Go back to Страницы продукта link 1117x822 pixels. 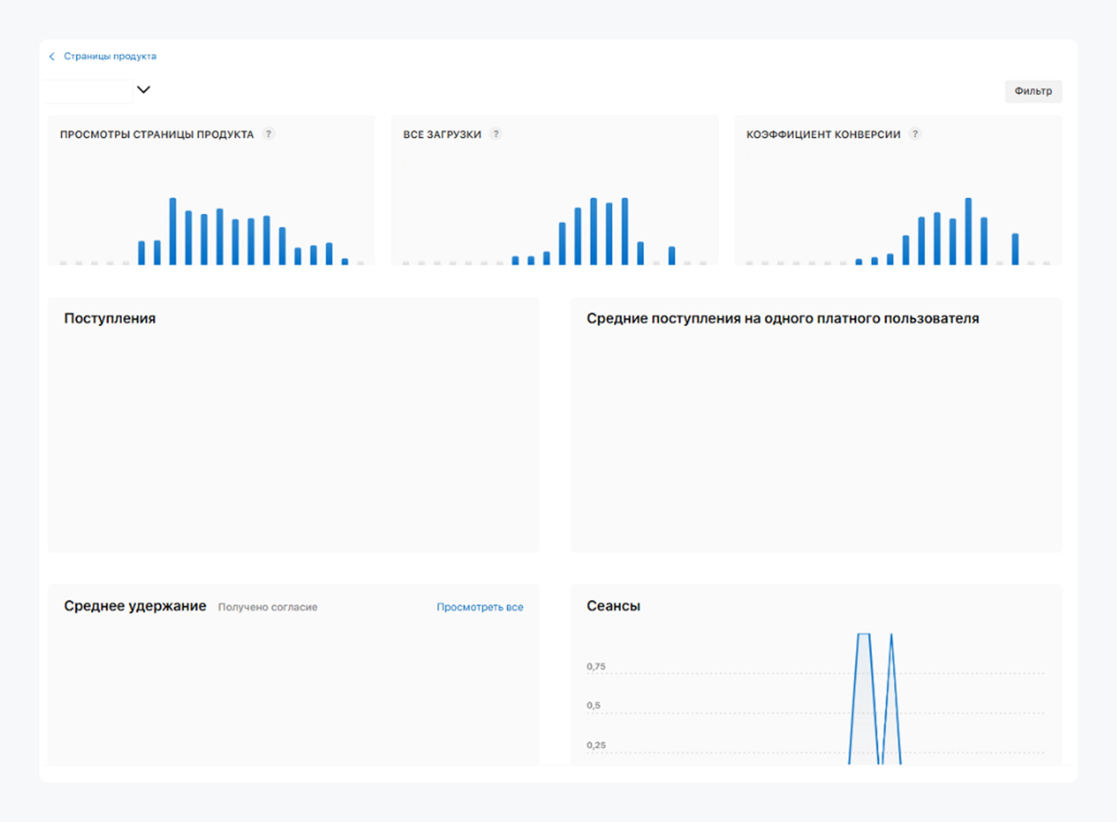110,56
